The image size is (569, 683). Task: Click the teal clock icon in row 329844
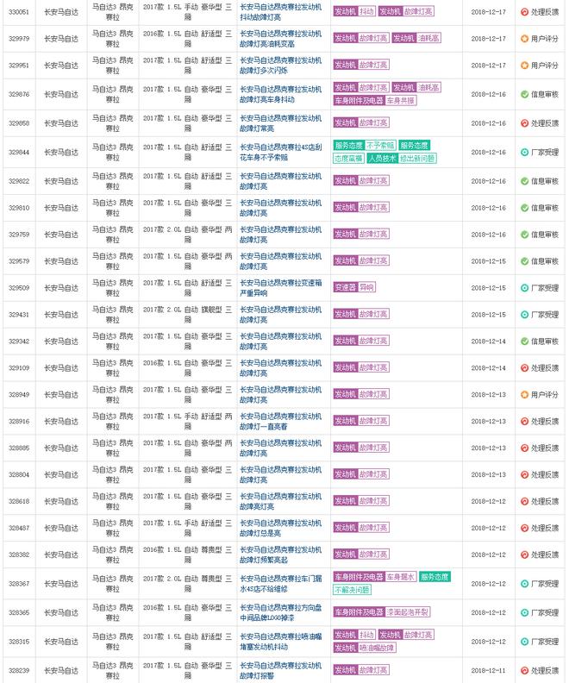point(524,153)
